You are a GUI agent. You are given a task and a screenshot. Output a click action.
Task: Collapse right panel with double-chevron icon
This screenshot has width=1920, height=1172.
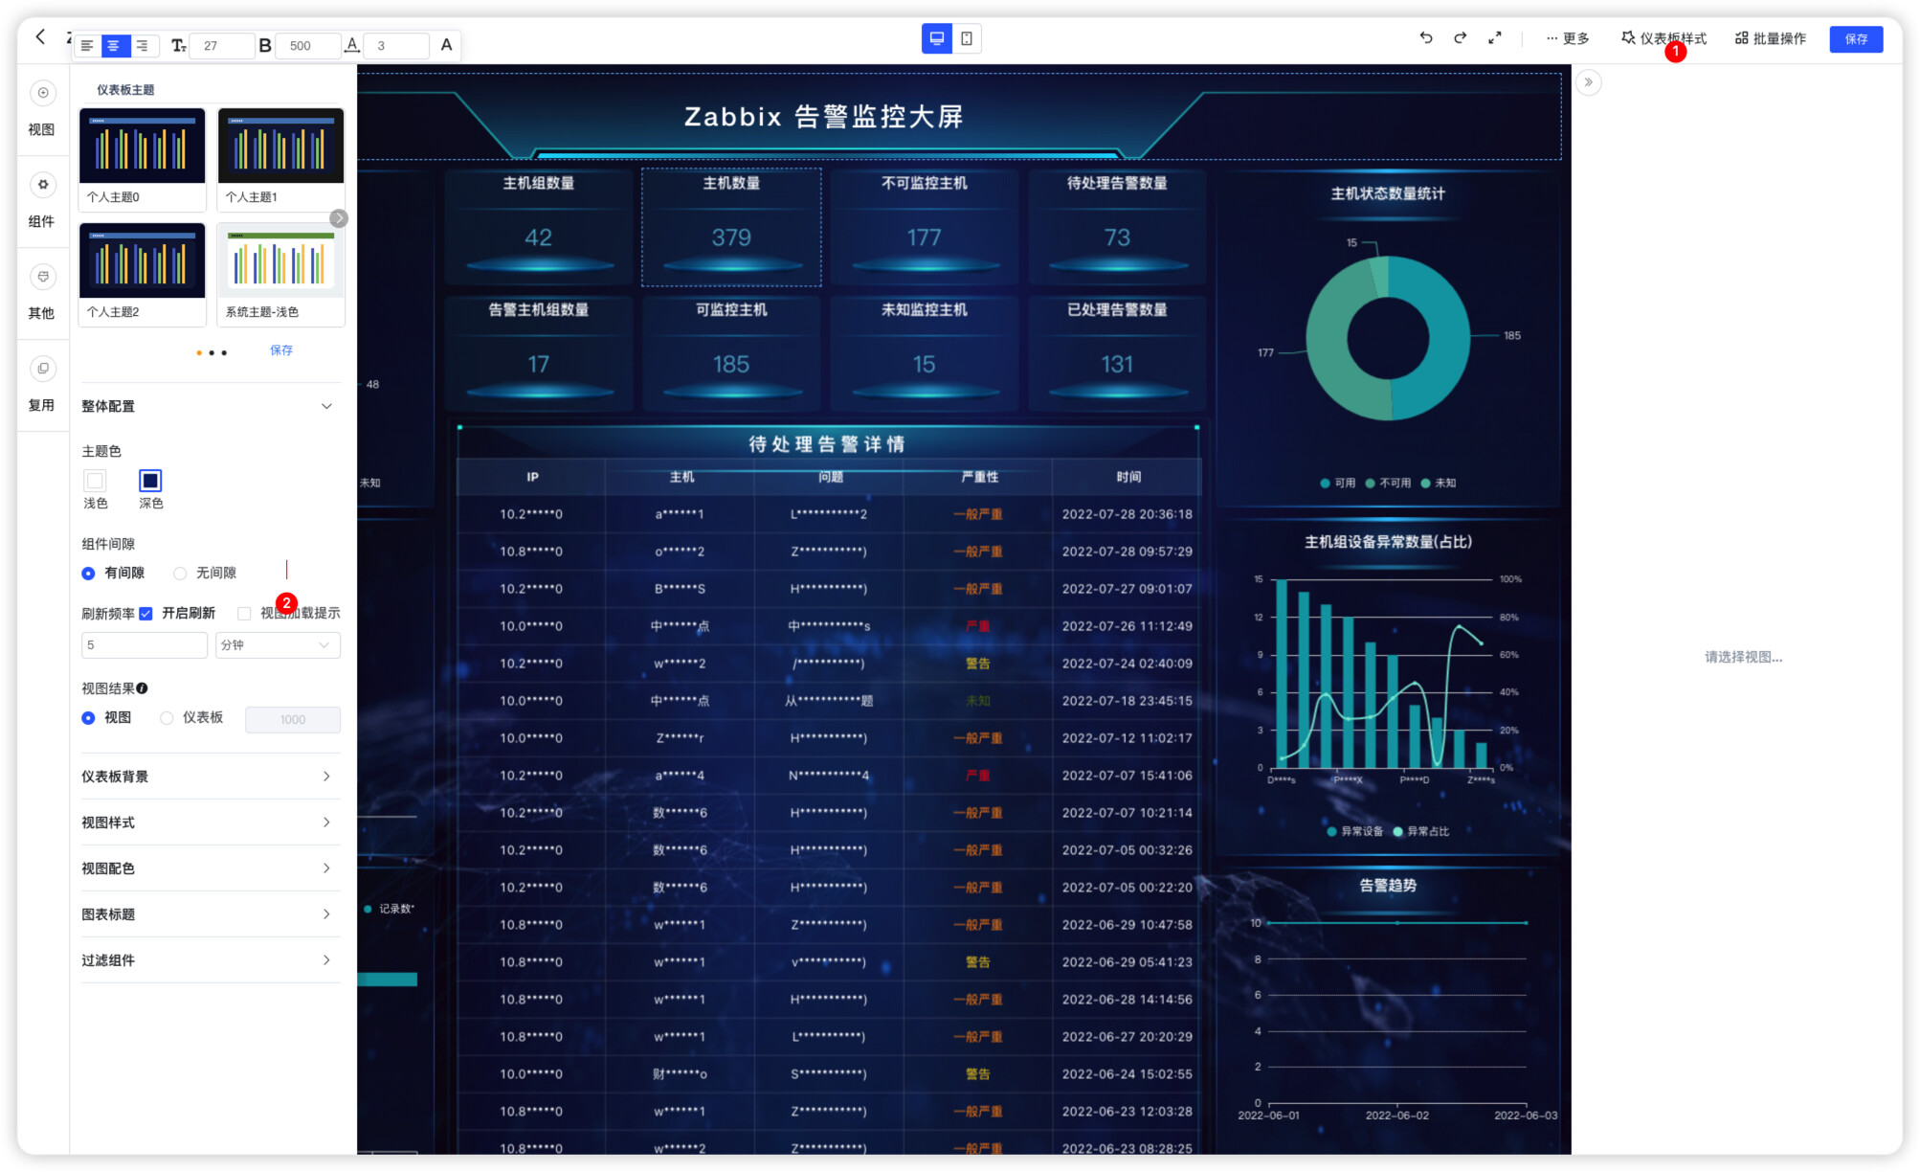click(x=1588, y=82)
